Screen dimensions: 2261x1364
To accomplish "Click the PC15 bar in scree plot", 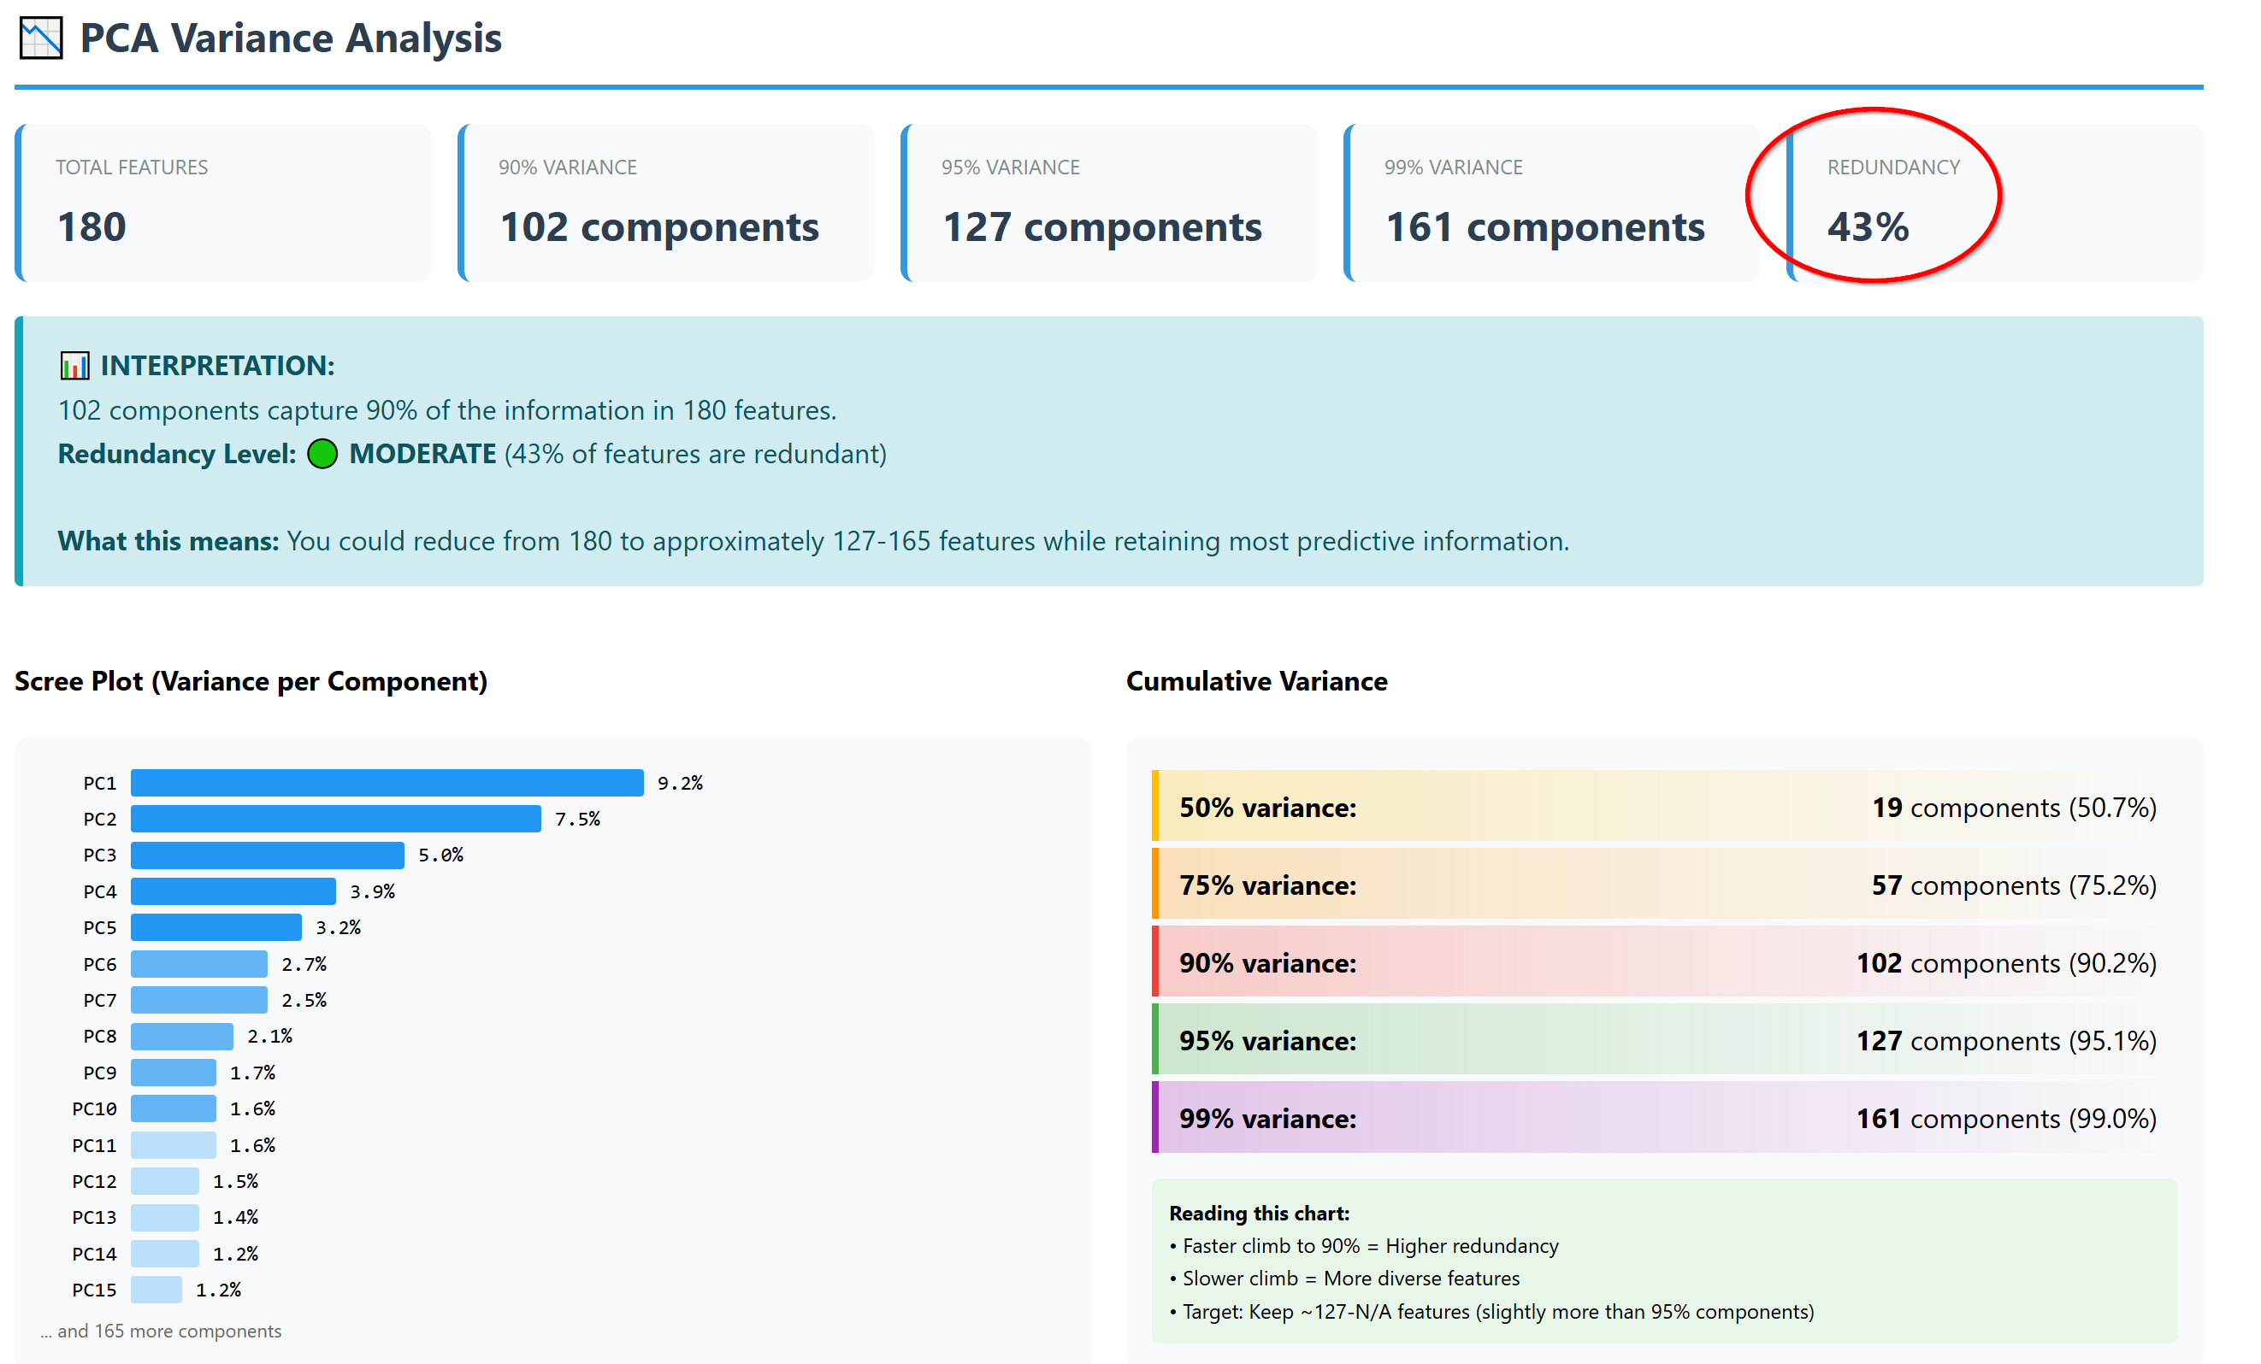I will point(156,1290).
